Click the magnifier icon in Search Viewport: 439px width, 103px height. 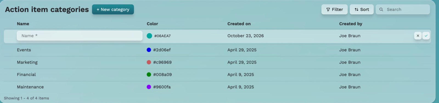coord(381,9)
